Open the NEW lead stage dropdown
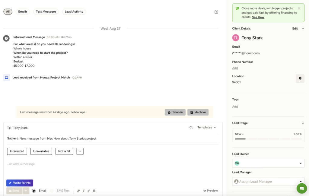The image size is (309, 196). coord(239,134)
